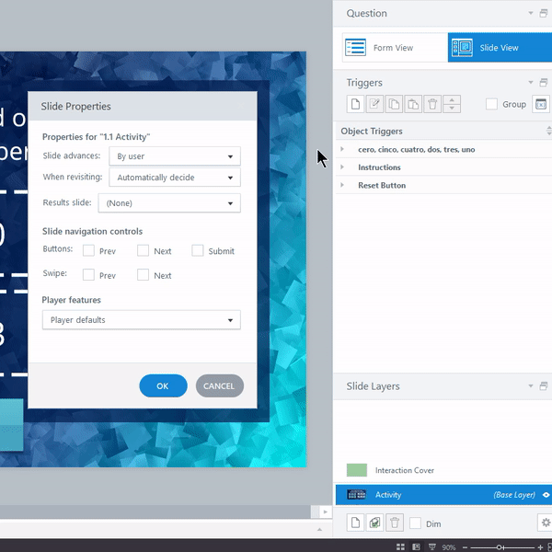Create a new trigger in Triggers panel

click(x=355, y=105)
